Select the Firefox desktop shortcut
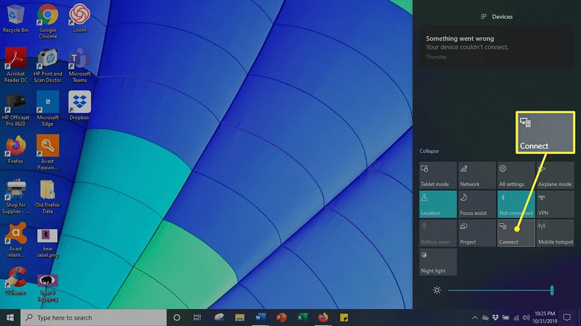The width and height of the screenshot is (581, 326). (16, 150)
